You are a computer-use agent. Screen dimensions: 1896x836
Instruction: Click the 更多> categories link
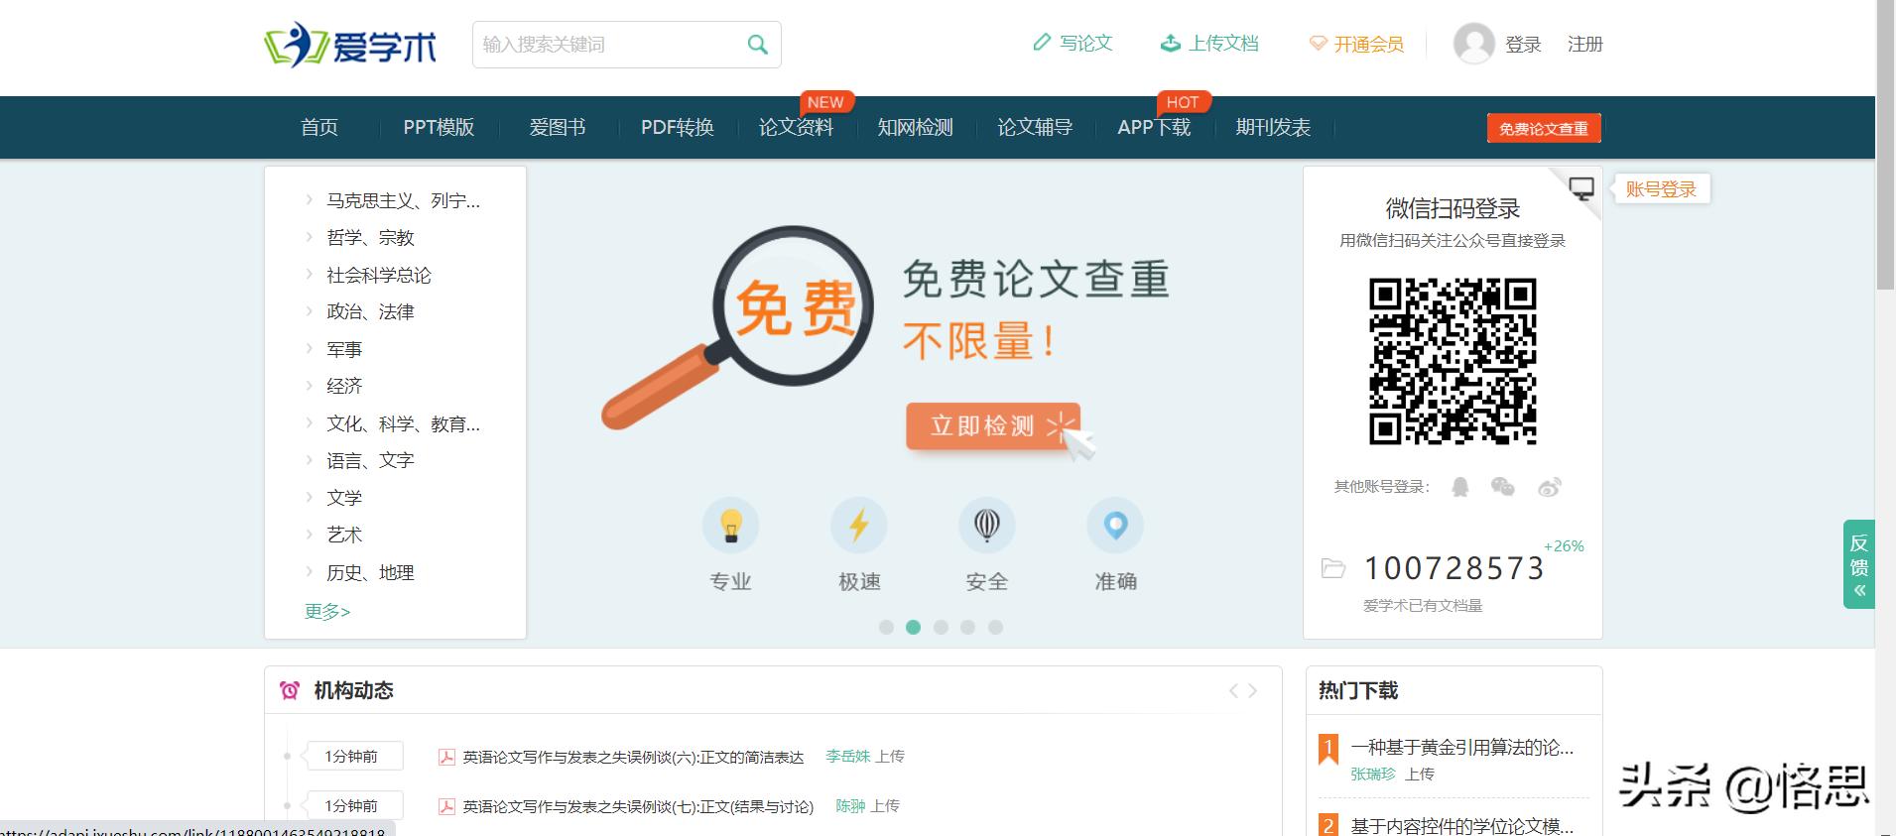point(327,611)
